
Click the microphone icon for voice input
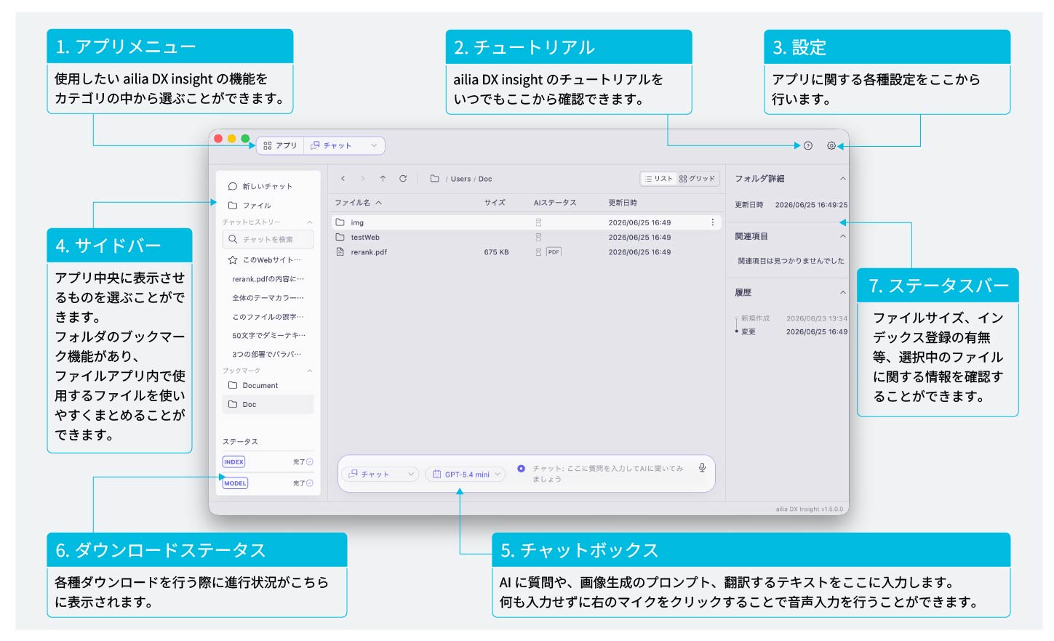coord(702,468)
